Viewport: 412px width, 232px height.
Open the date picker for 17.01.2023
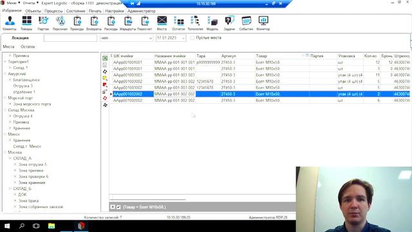[183, 38]
